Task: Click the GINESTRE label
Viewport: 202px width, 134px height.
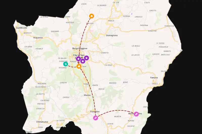Action: click(153, 31)
